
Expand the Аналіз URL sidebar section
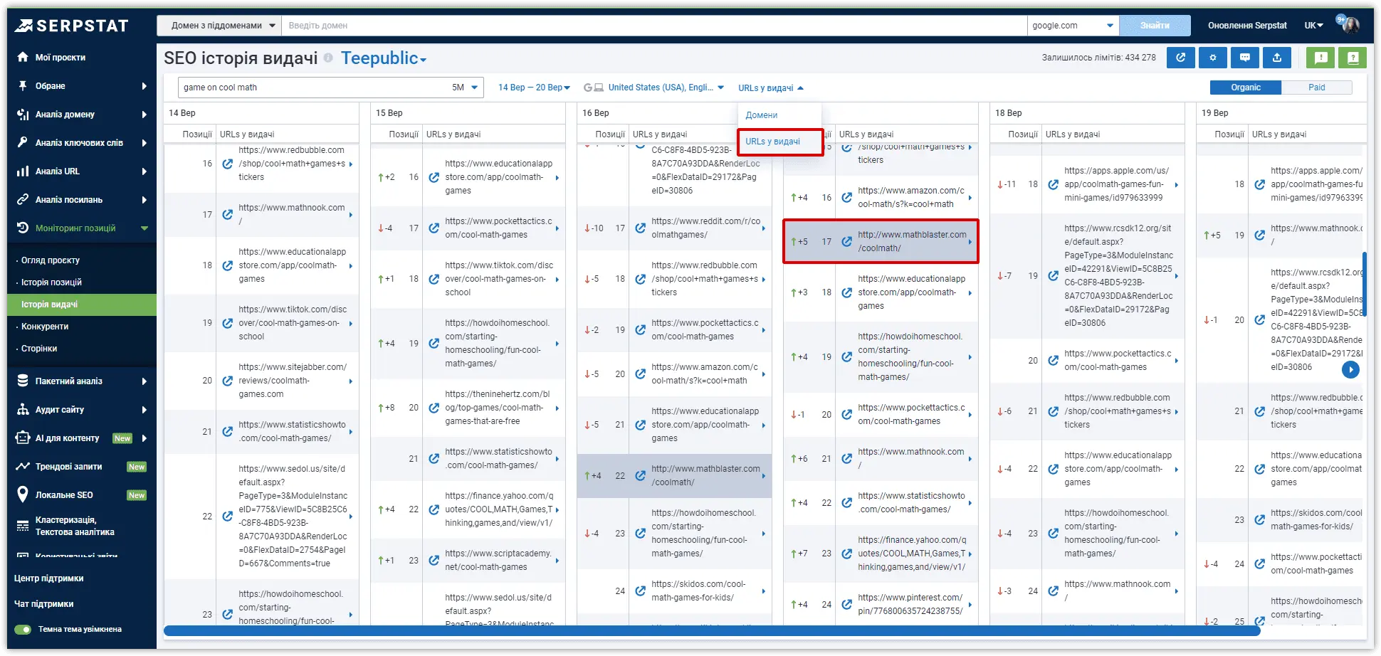click(x=81, y=171)
